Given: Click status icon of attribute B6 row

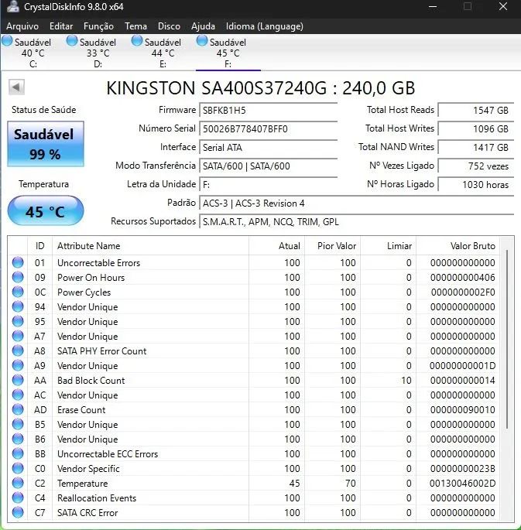Looking at the screenshot, I should [18, 439].
